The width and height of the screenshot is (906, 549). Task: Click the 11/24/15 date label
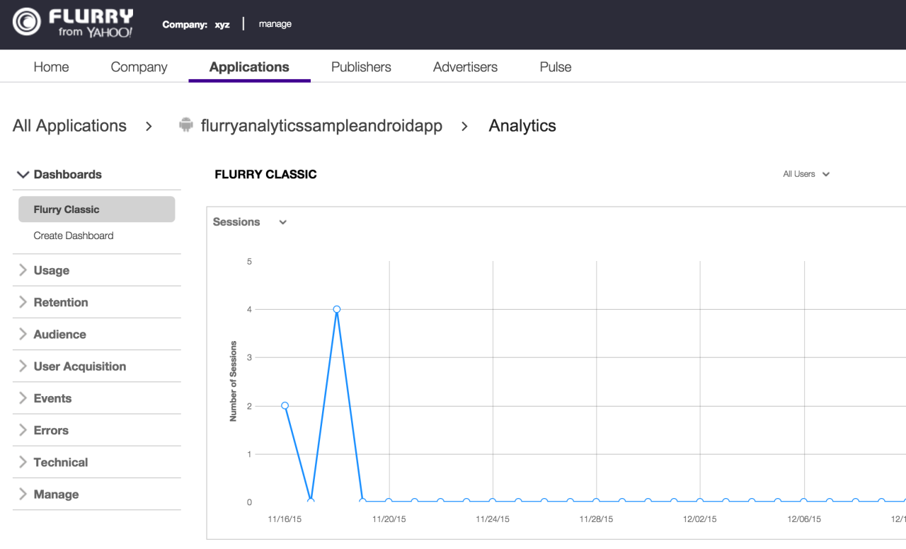[x=493, y=519]
